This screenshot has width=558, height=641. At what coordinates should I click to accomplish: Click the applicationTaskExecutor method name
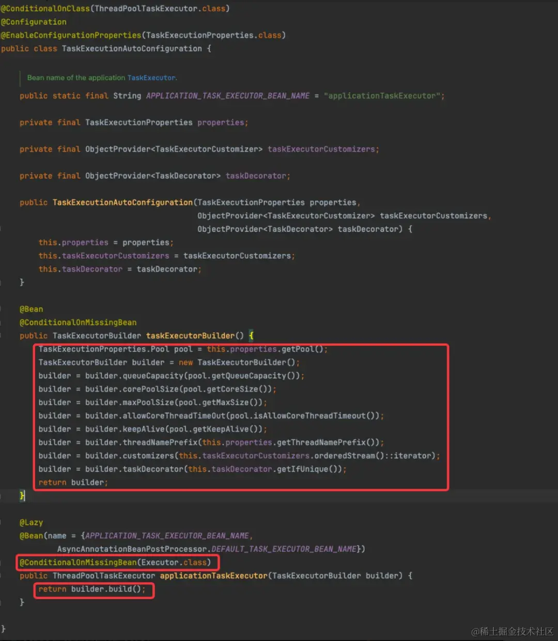coord(213,576)
